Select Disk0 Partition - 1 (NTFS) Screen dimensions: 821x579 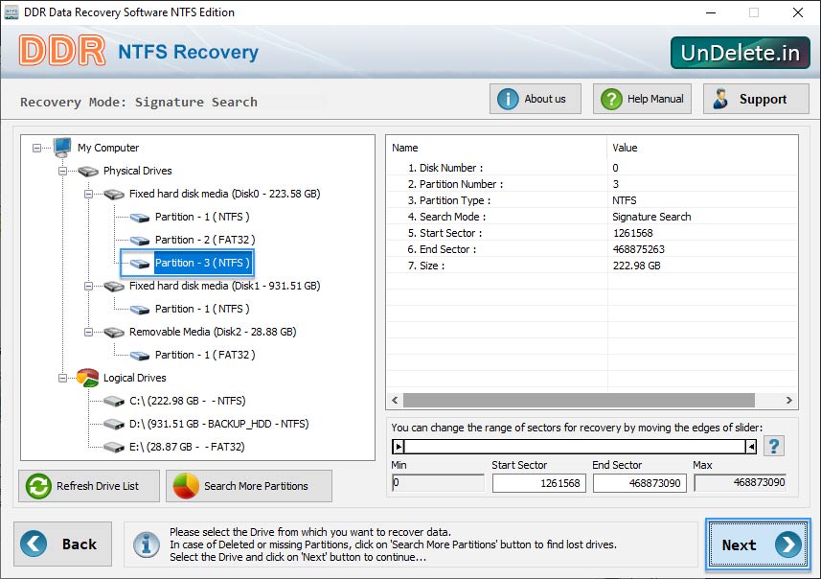point(202,217)
